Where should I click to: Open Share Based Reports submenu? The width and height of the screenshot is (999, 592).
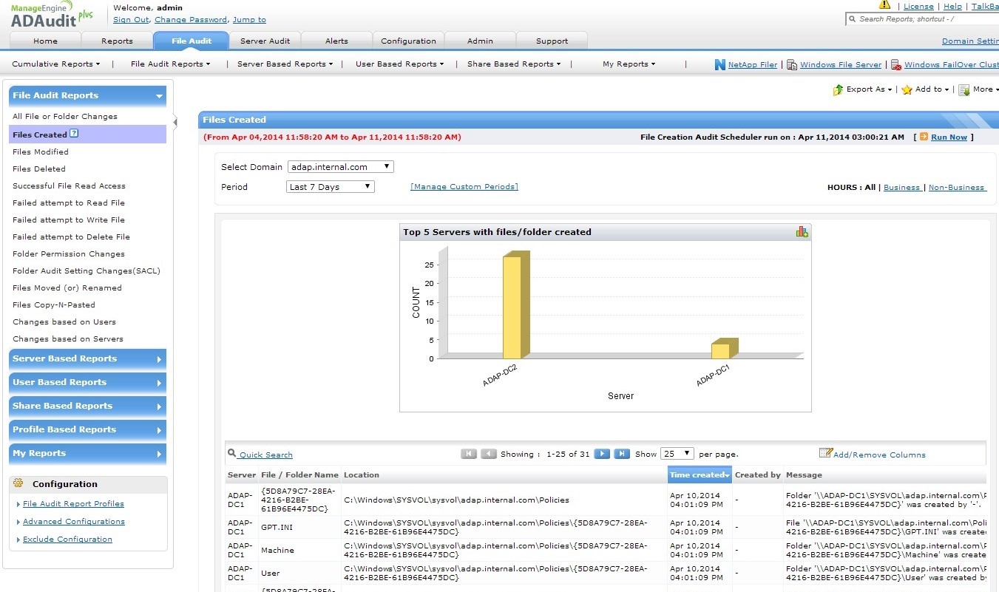point(514,64)
